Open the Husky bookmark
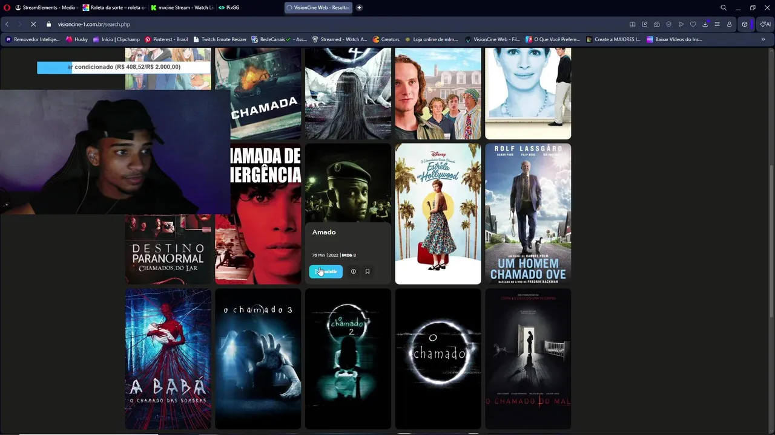This screenshot has width=775, height=435. coord(77,39)
